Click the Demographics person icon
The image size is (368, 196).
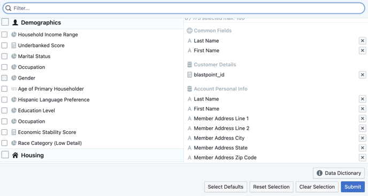point(16,22)
